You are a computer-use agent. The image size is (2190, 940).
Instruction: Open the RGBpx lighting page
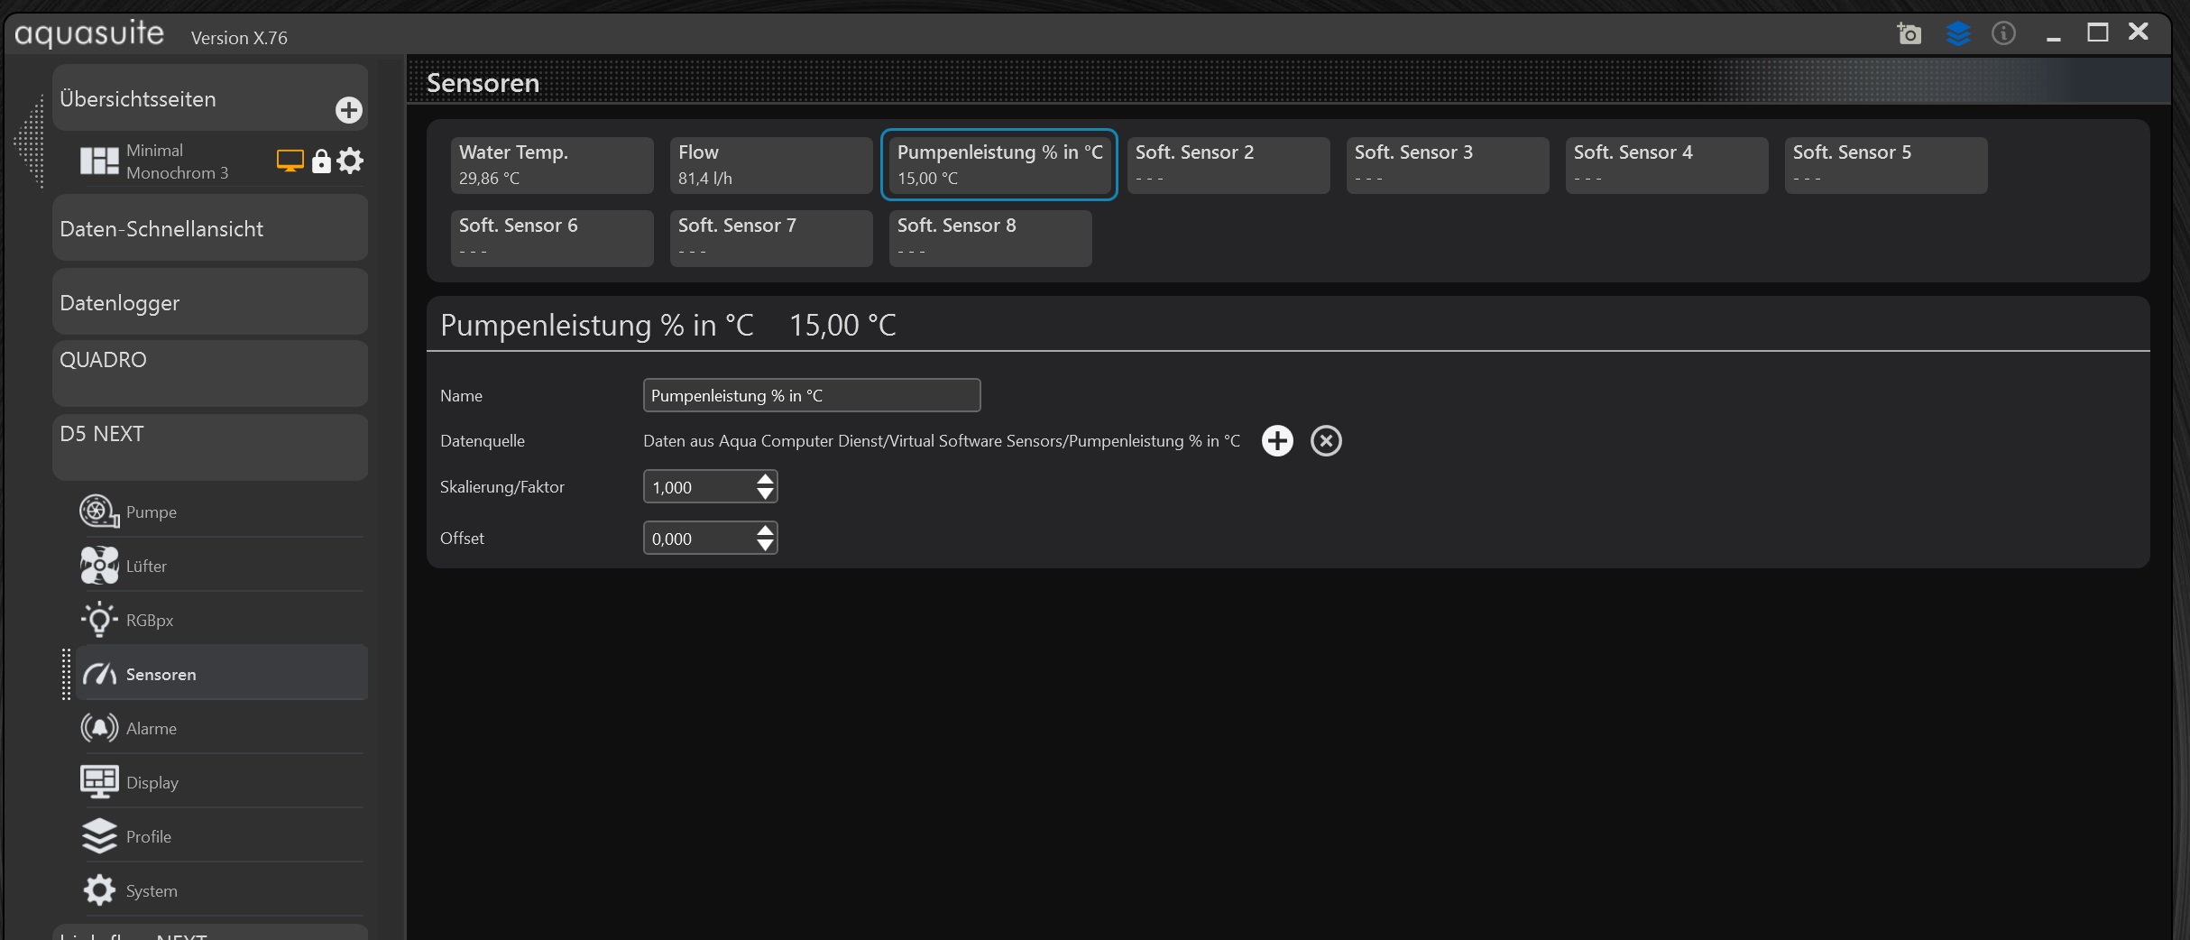(x=149, y=620)
